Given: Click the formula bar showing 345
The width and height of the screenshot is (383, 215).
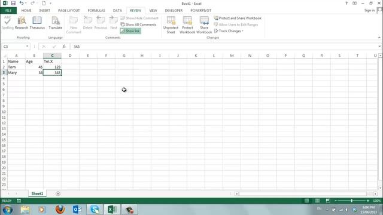Looking at the screenshot, I should coord(223,47).
